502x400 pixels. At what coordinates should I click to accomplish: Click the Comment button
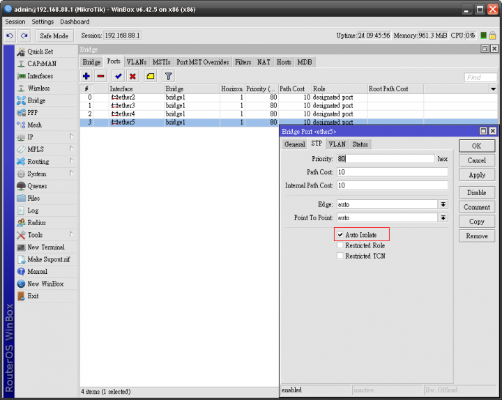[x=477, y=207]
